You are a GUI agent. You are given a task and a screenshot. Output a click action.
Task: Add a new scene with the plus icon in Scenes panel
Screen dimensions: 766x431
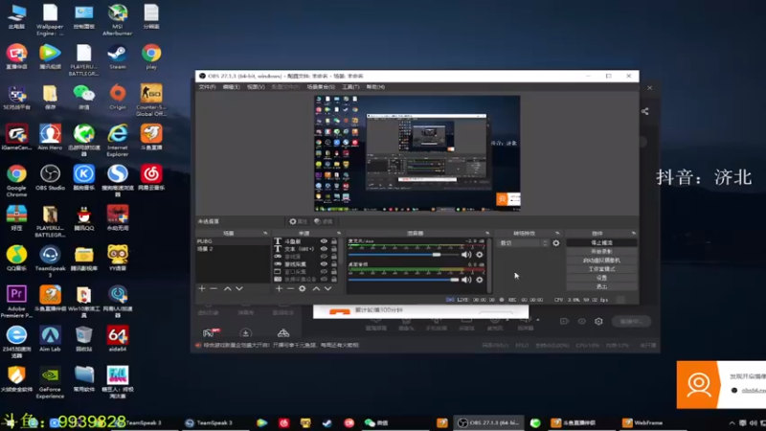[202, 289]
